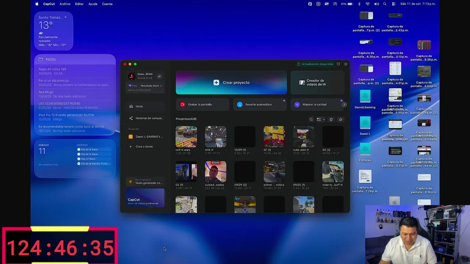Click the Actualización disponible notice
The height and width of the screenshot is (264, 470).
click(x=315, y=64)
